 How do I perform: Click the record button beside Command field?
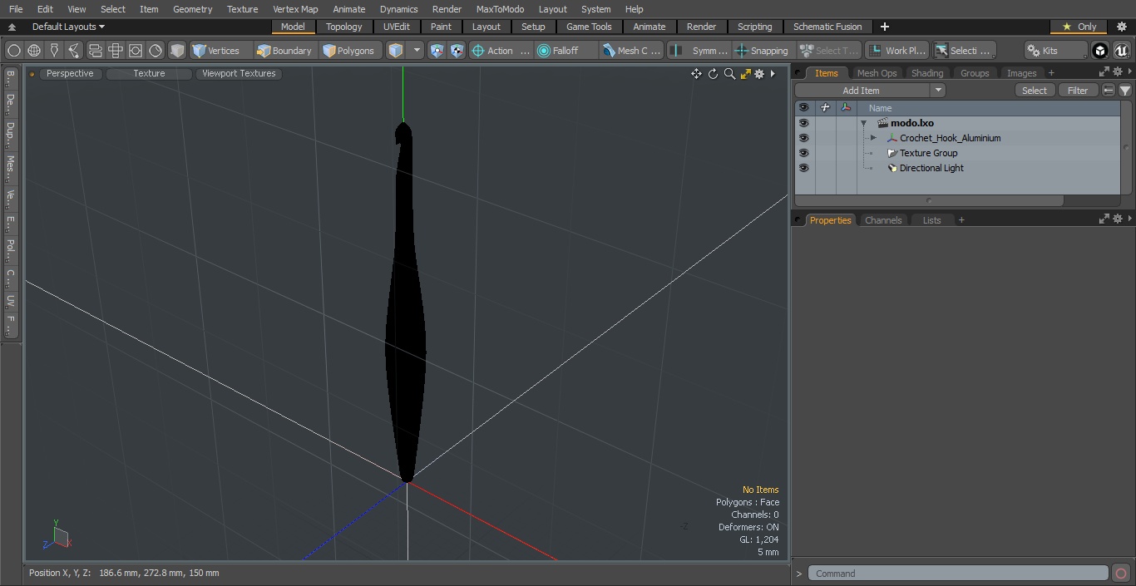click(x=1121, y=574)
